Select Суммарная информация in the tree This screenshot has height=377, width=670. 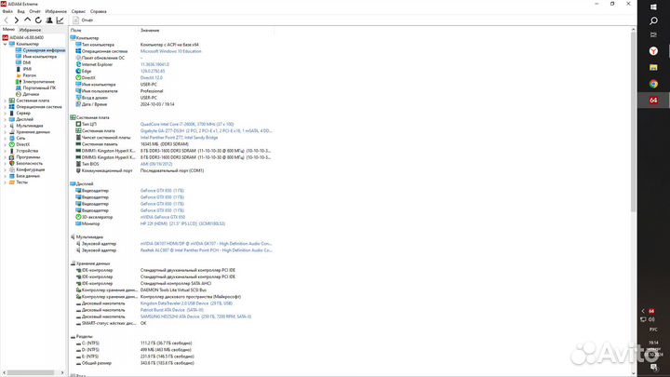click(x=44, y=50)
